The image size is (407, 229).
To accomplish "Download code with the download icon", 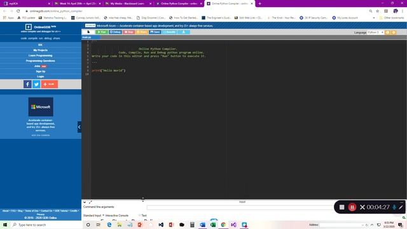I will [184, 32].
